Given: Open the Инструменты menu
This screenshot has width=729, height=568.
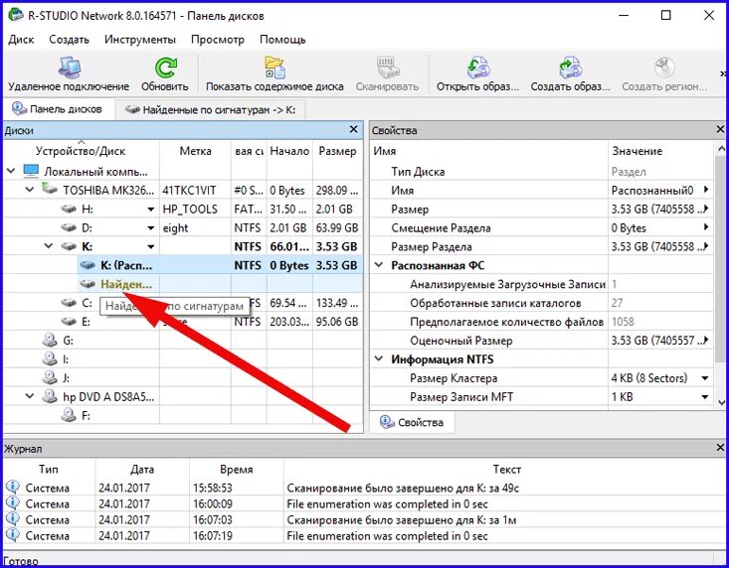Looking at the screenshot, I should [140, 40].
